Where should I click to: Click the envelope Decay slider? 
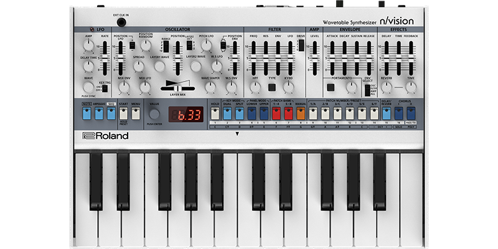pyautogui.click(x=344, y=58)
